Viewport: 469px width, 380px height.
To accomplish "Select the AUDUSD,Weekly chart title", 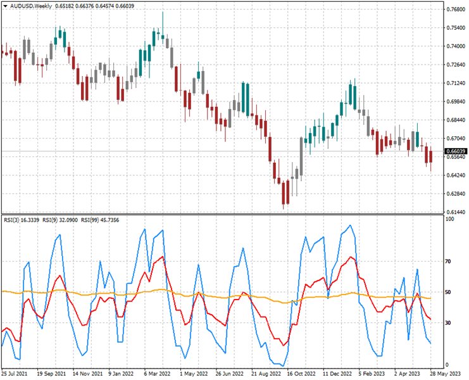I will (31, 6).
